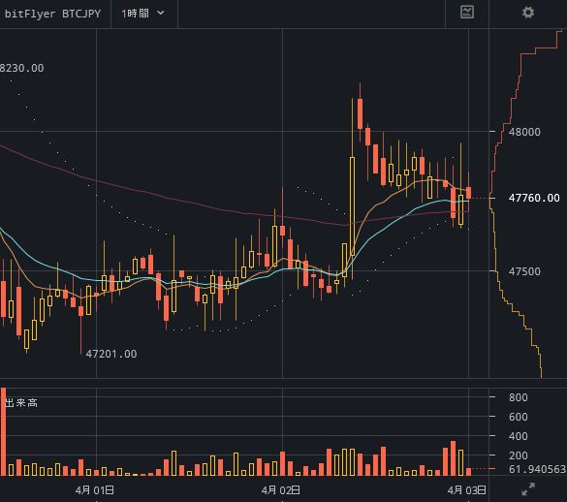Click the latest red candlestick near 47760

coord(469,193)
